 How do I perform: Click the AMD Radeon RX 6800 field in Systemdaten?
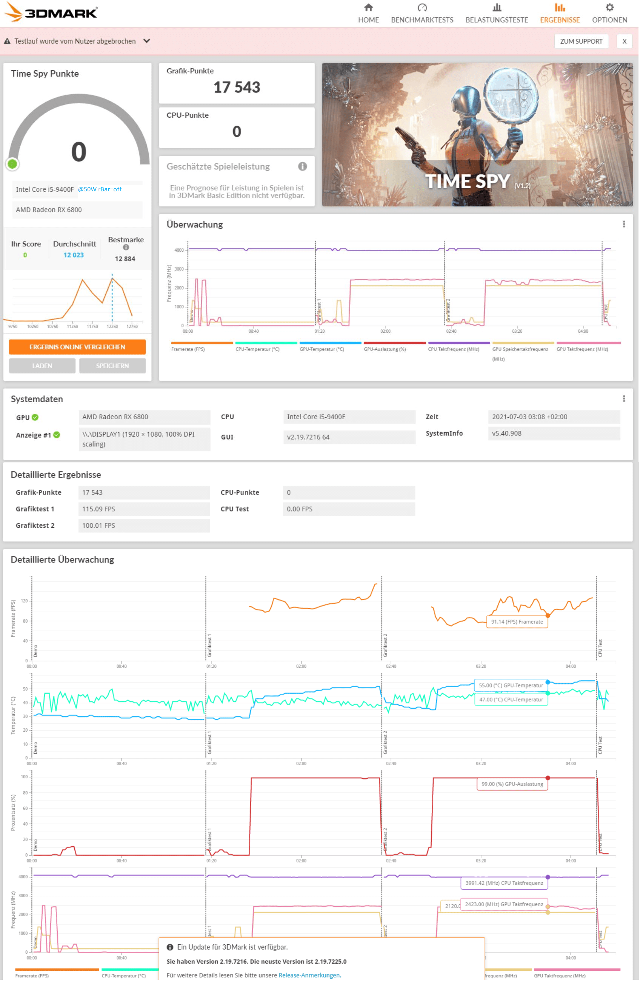[145, 417]
